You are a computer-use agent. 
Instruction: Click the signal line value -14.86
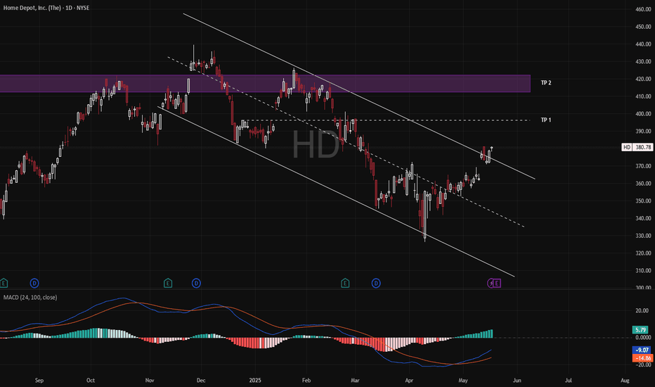pos(643,358)
